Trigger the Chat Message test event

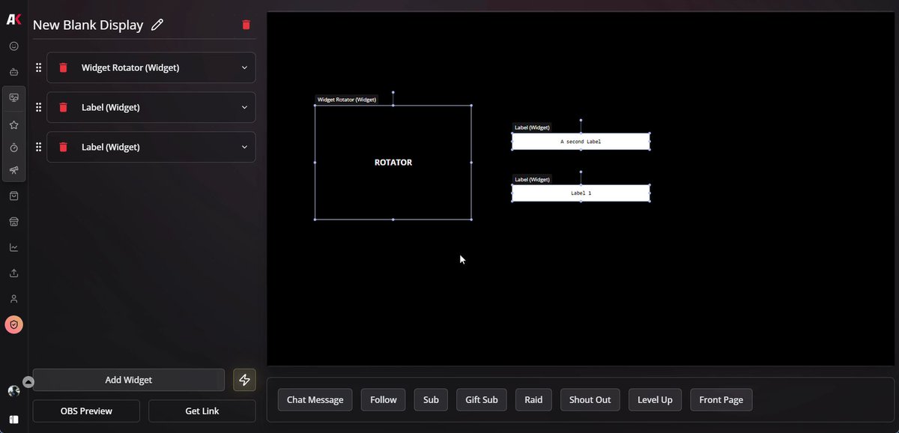coord(315,399)
